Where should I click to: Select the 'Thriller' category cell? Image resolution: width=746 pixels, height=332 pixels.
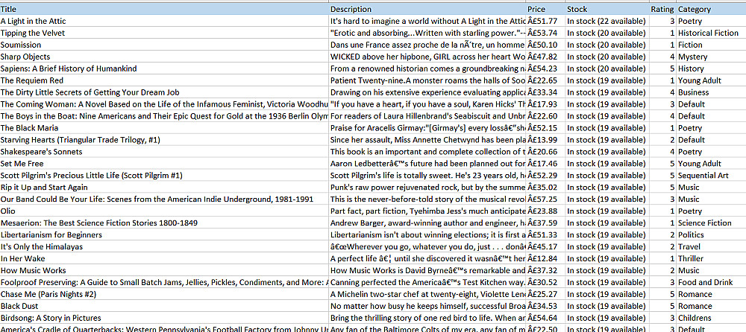point(711,258)
